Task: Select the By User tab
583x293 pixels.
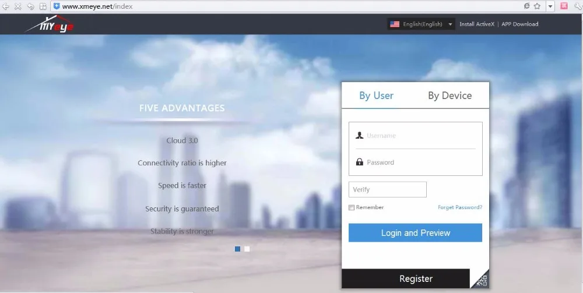Action: pyautogui.click(x=376, y=96)
